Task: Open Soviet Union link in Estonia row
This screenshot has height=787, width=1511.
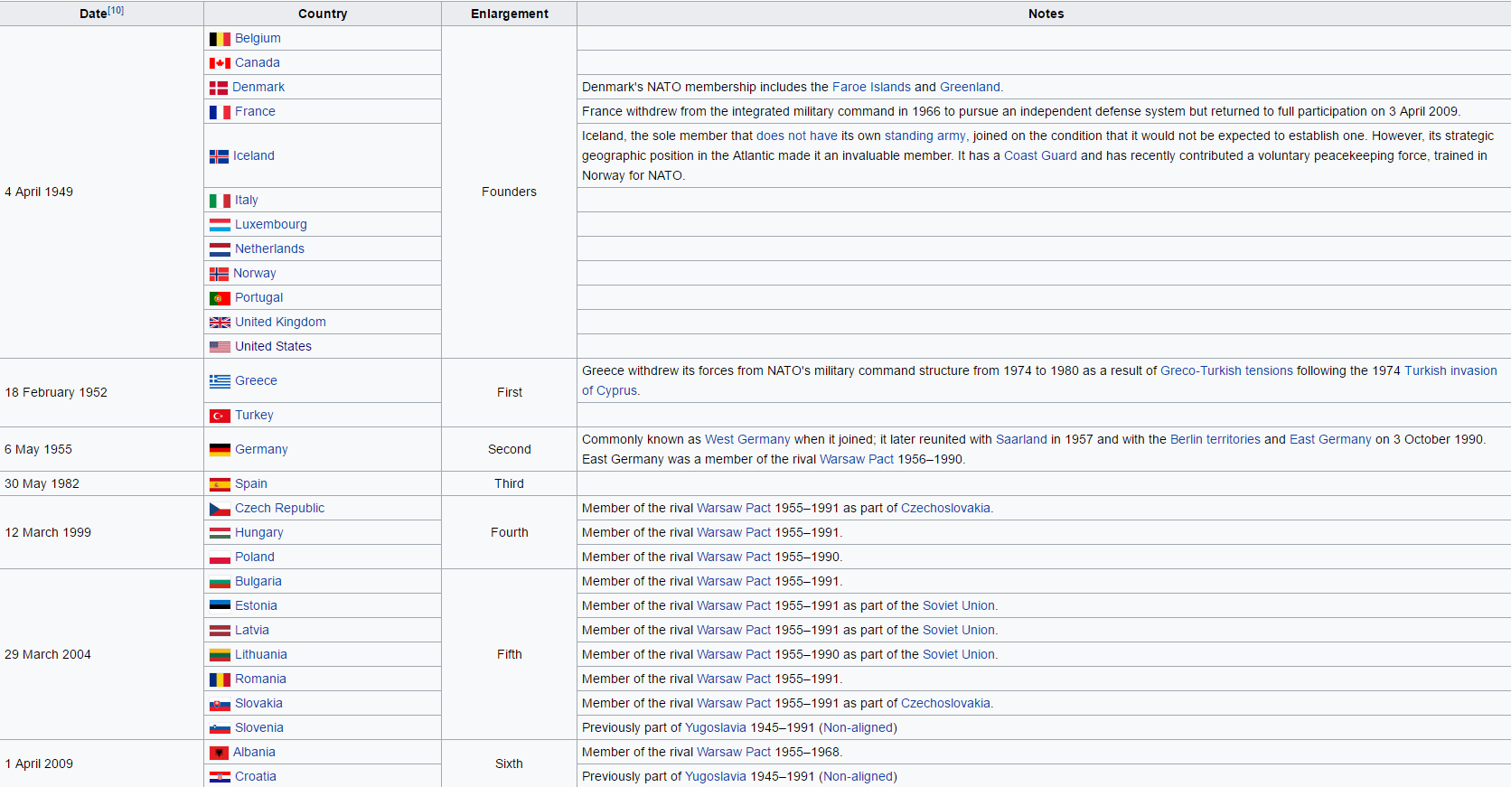Action: (958, 605)
